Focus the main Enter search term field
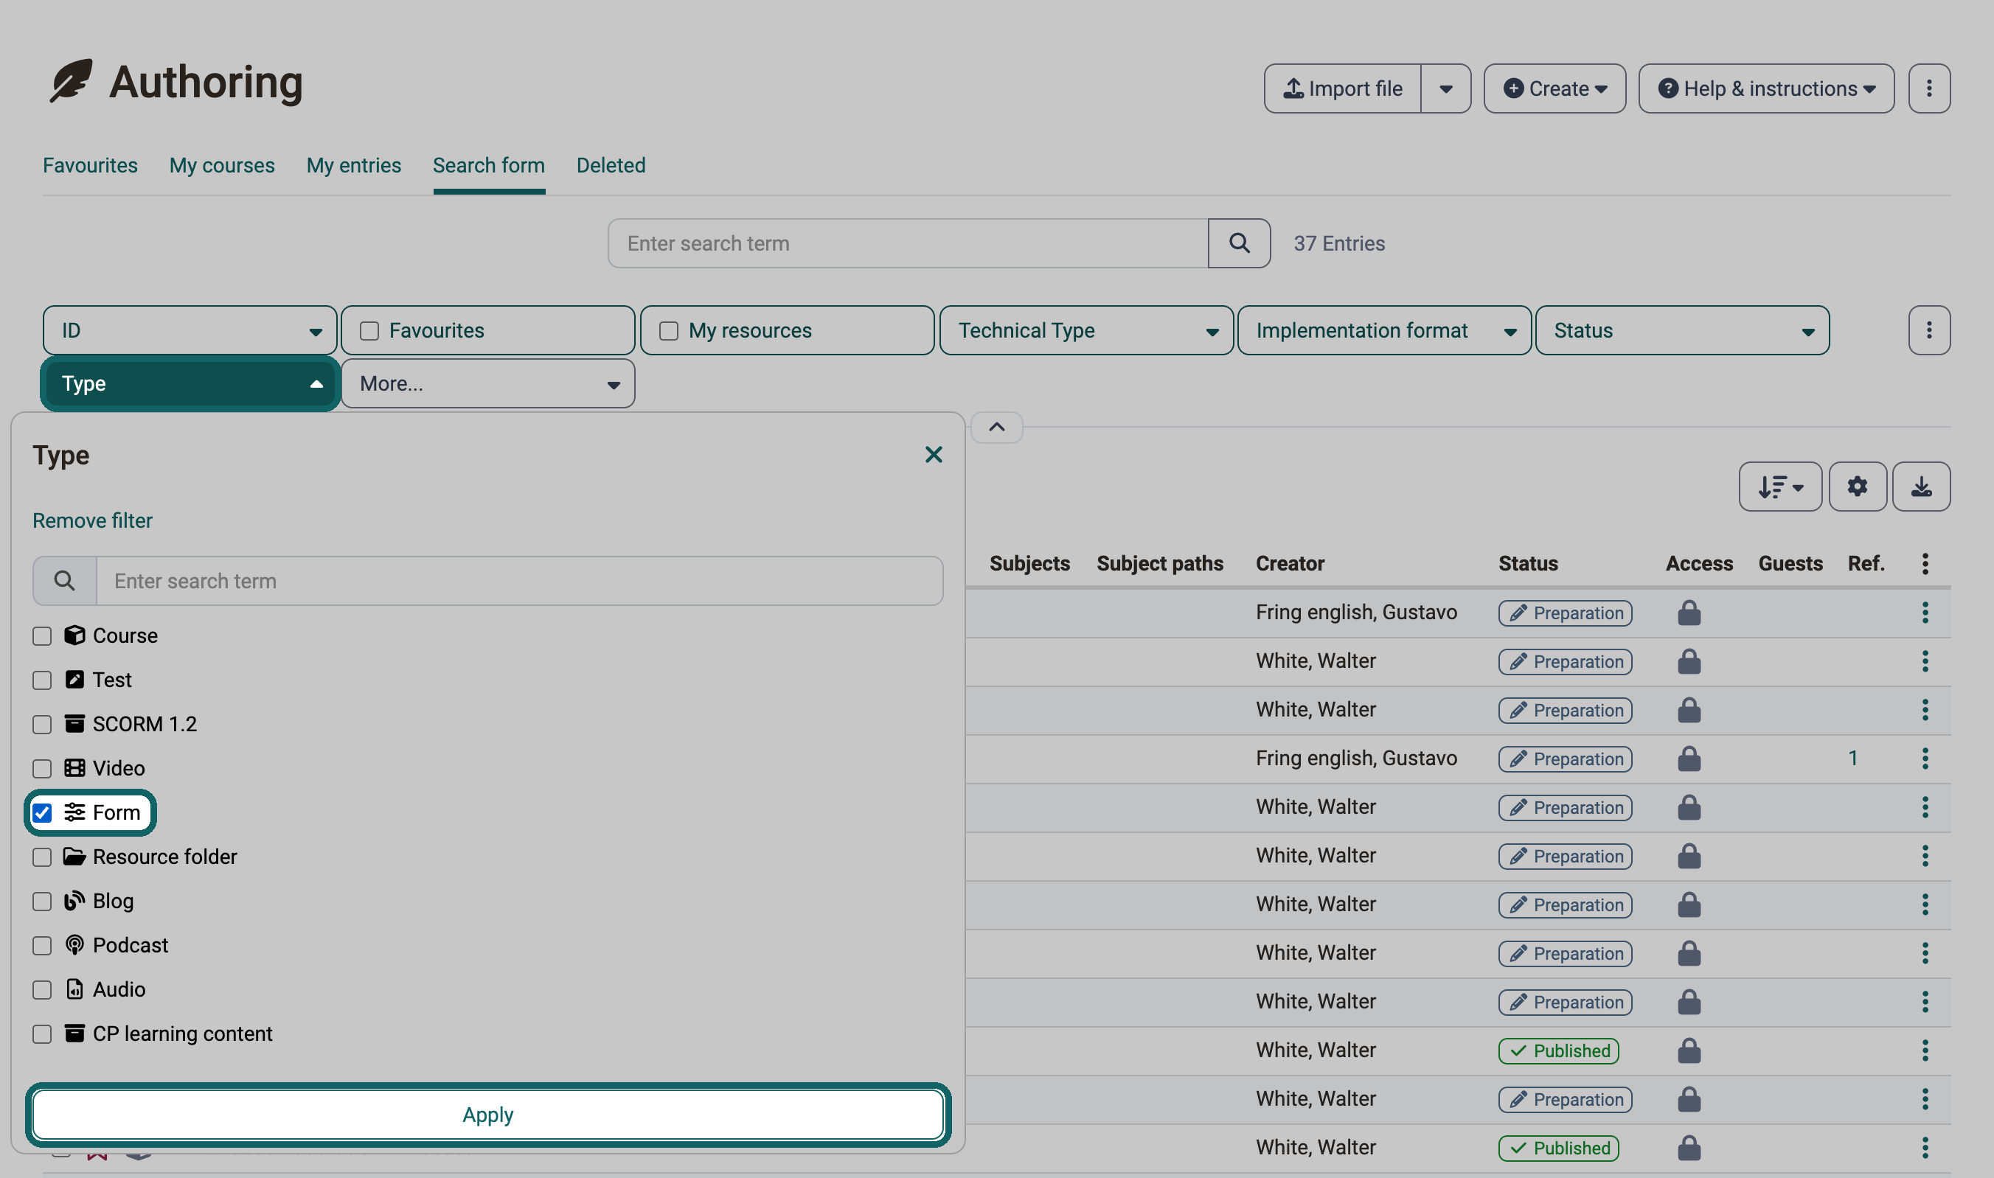The image size is (1994, 1178). 908,243
